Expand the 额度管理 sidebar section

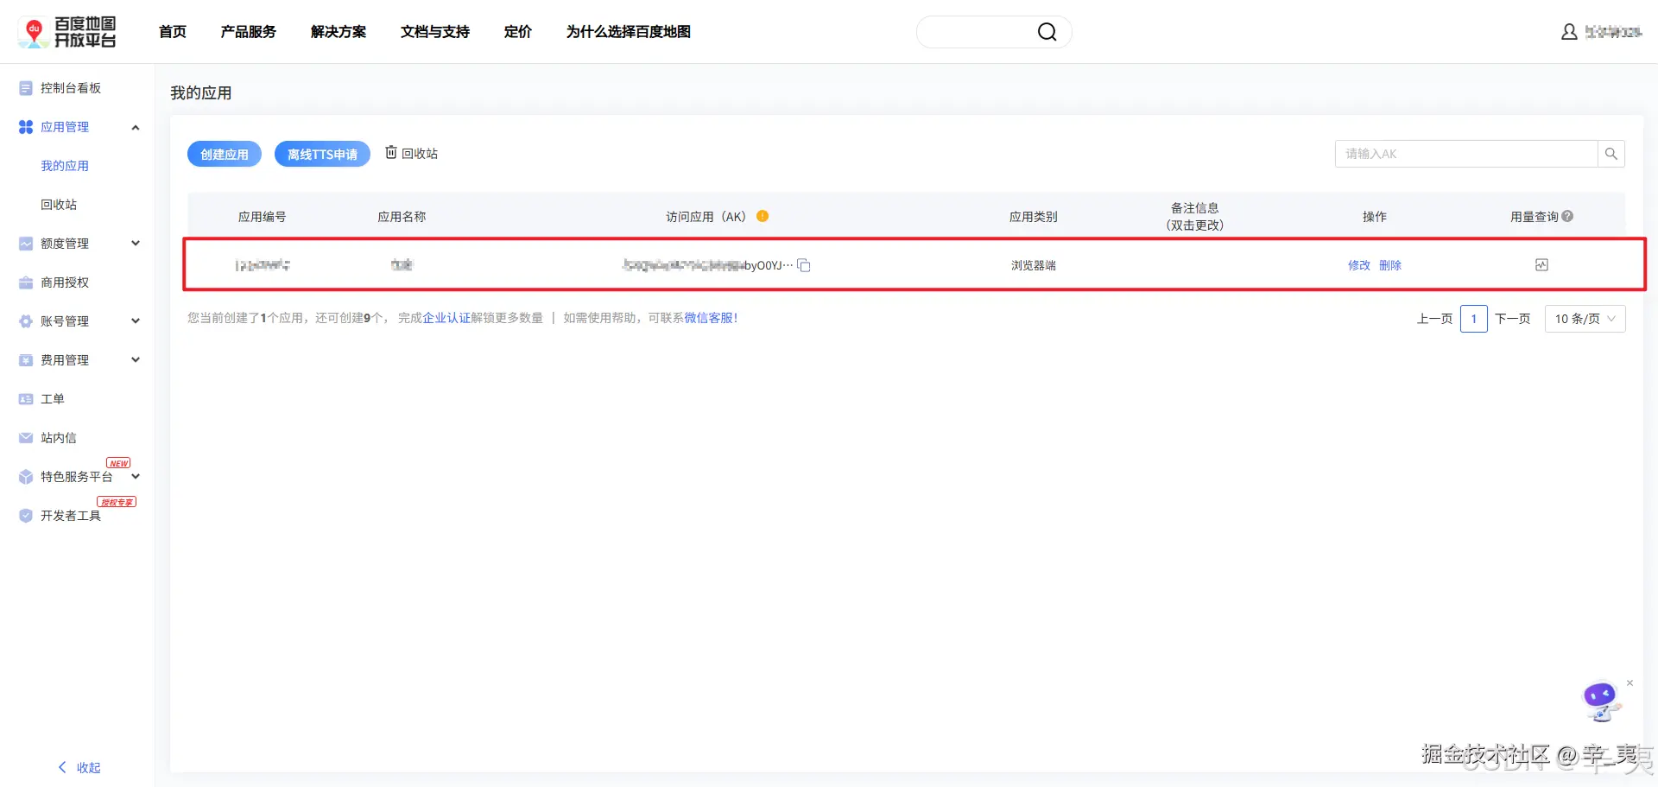point(135,243)
